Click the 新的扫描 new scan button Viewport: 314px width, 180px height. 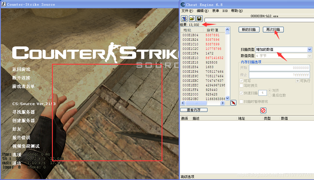point(249,30)
